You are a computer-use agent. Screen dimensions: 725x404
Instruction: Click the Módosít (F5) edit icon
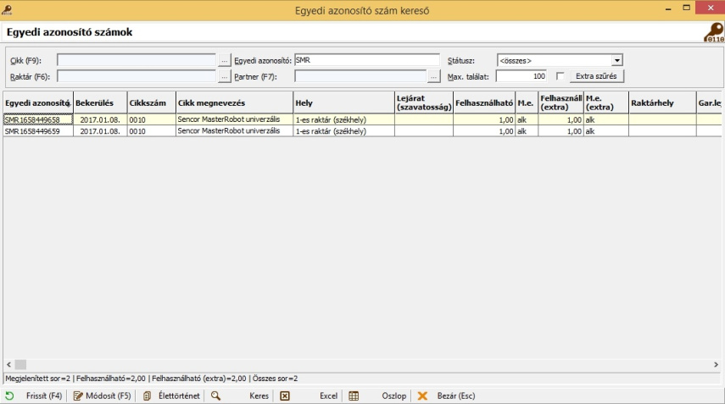point(78,396)
